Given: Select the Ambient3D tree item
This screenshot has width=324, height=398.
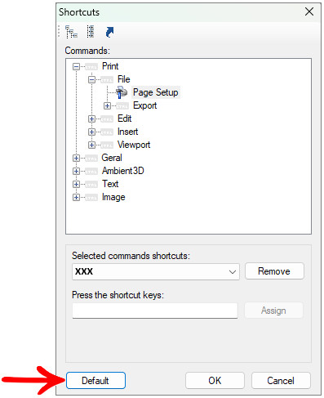Looking at the screenshot, I should (123, 171).
